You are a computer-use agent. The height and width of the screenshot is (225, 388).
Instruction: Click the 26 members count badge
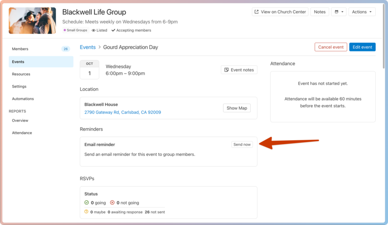click(x=65, y=49)
